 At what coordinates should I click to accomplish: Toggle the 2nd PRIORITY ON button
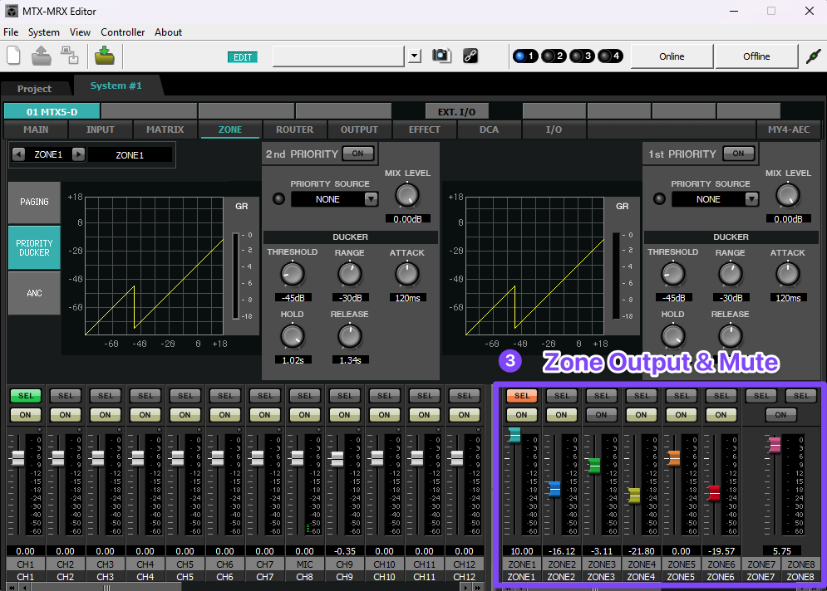[x=358, y=154]
